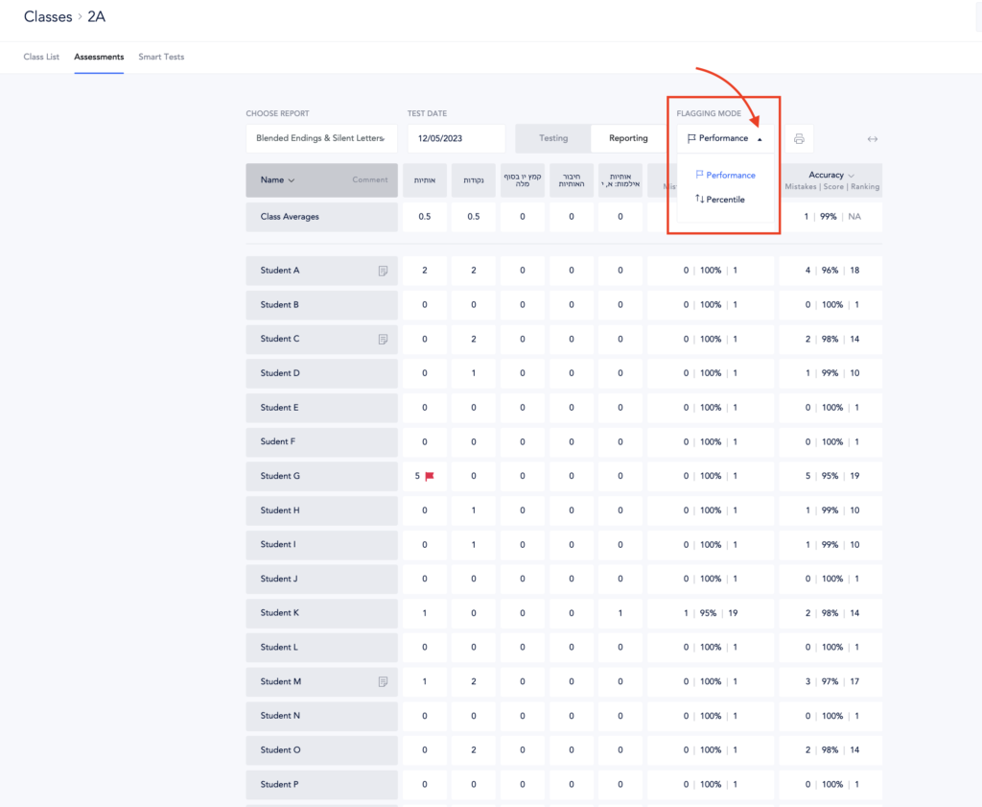Select Student G name cell

pos(321,476)
